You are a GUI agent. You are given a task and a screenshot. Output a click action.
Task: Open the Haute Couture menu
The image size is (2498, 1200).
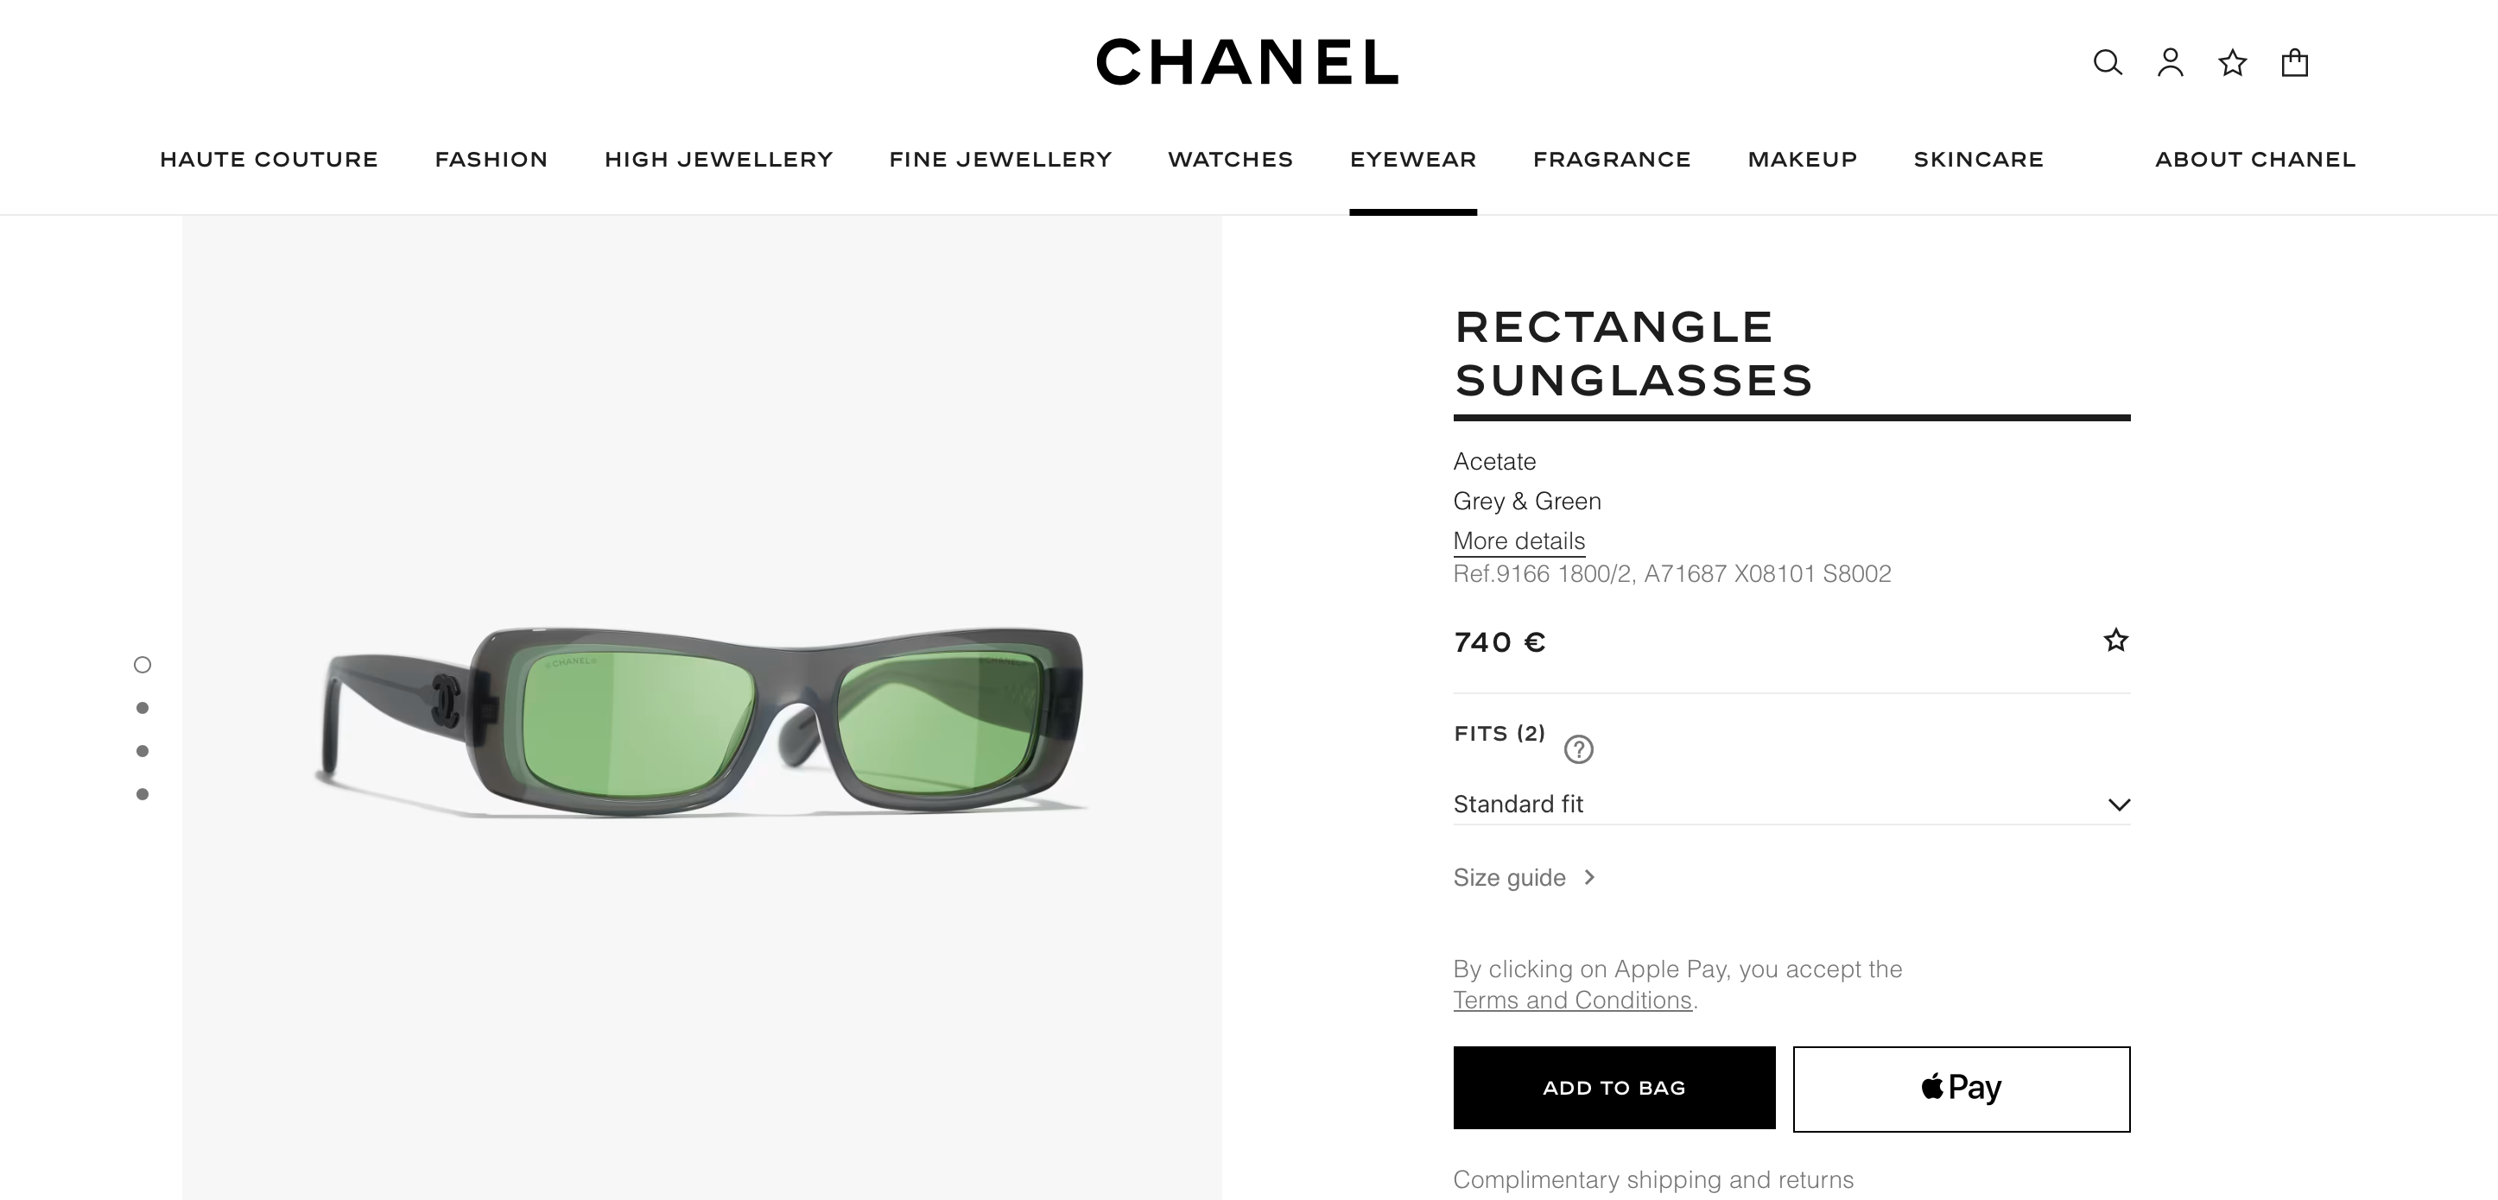269,160
